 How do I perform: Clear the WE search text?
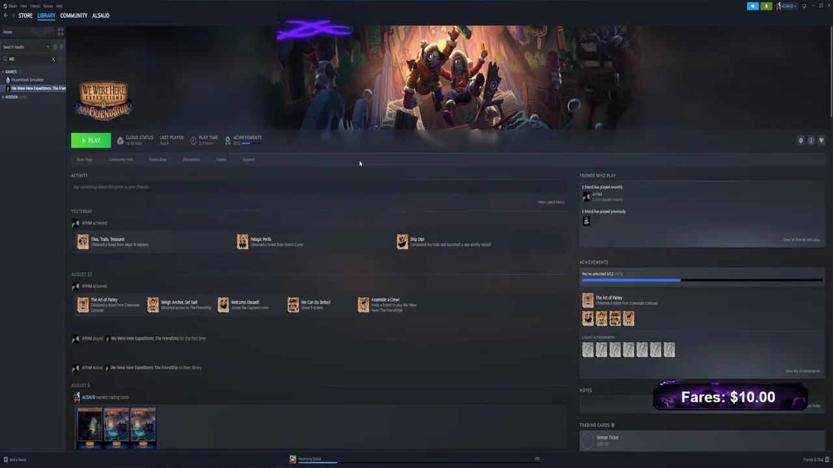point(53,59)
